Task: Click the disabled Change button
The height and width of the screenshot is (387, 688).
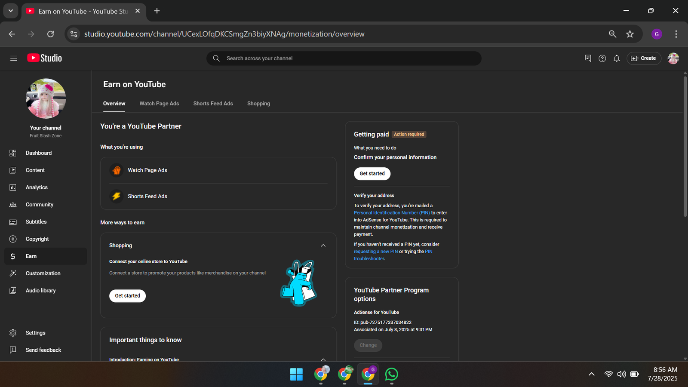Action: [368, 345]
